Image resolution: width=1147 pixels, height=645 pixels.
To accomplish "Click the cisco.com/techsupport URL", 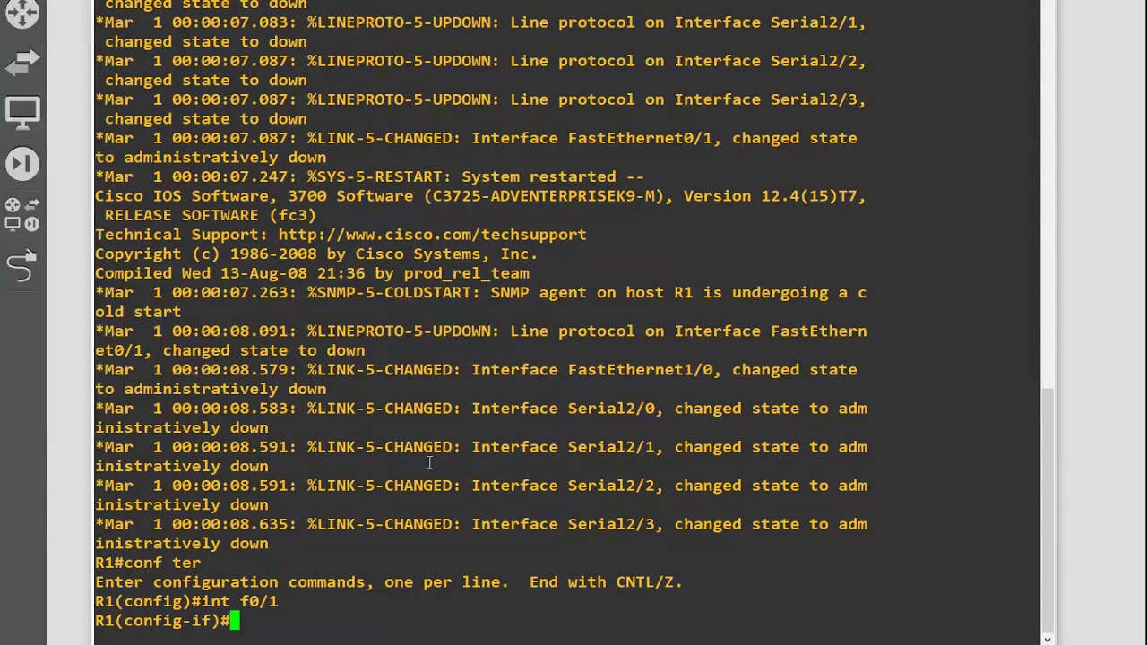I will tap(432, 235).
